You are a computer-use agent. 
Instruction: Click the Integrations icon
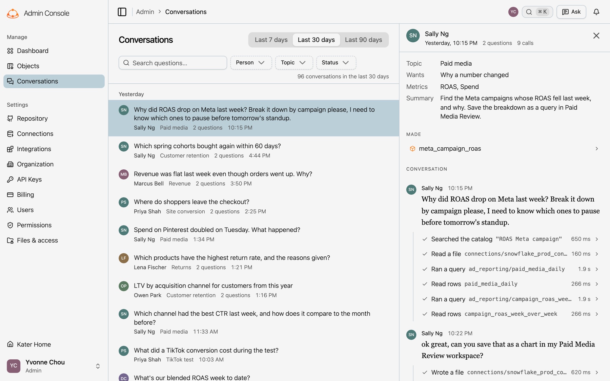point(10,149)
